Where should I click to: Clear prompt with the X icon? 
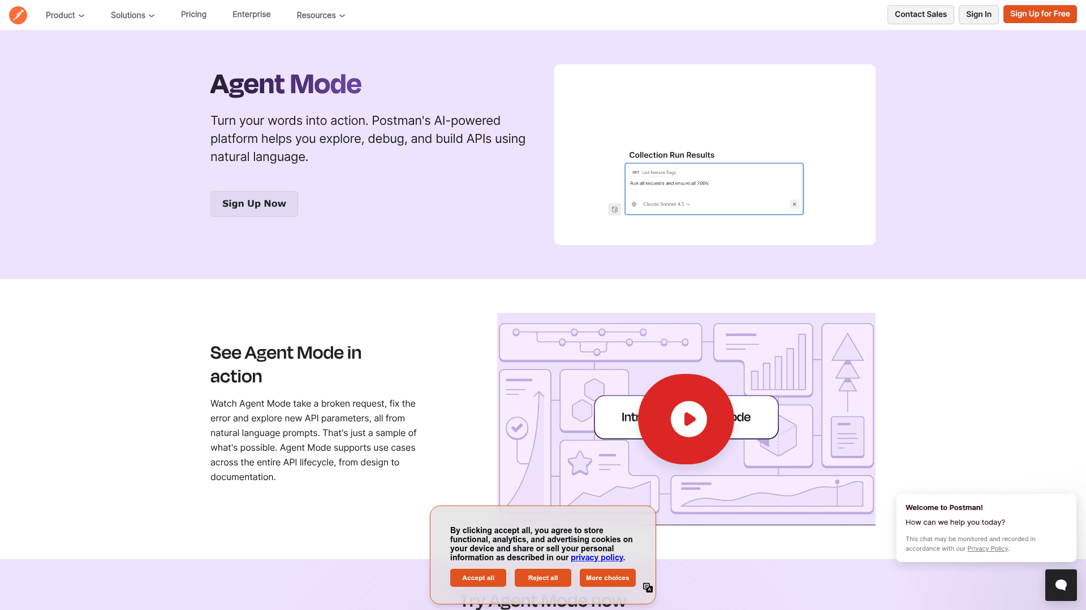[x=794, y=204]
